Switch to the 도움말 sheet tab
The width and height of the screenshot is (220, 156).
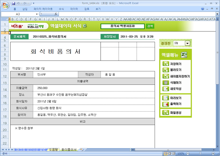click(x=53, y=150)
